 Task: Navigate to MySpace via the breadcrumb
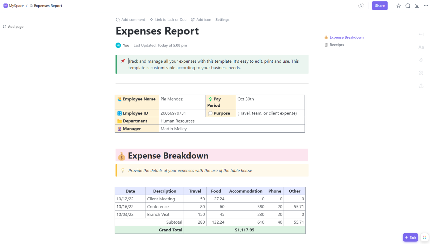pyautogui.click(x=16, y=5)
